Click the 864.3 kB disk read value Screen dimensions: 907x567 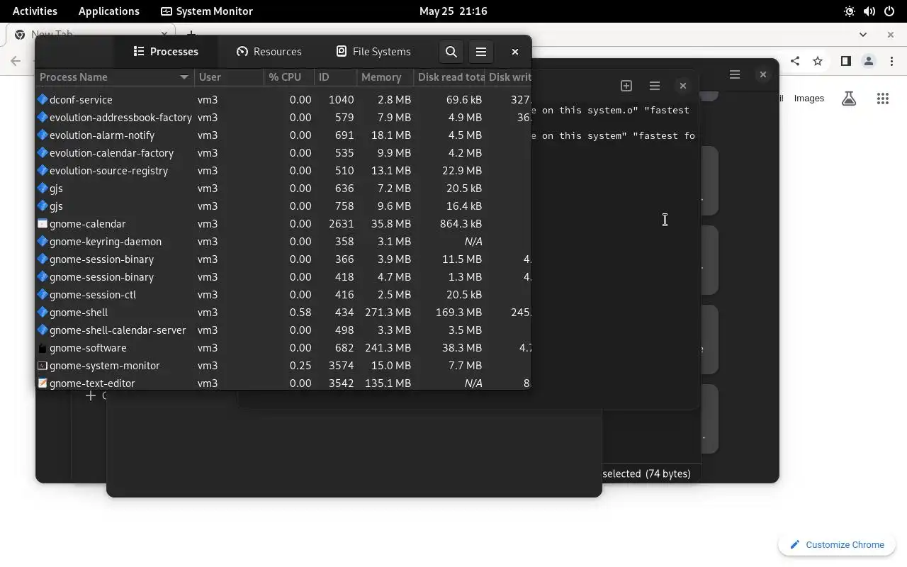click(x=461, y=223)
